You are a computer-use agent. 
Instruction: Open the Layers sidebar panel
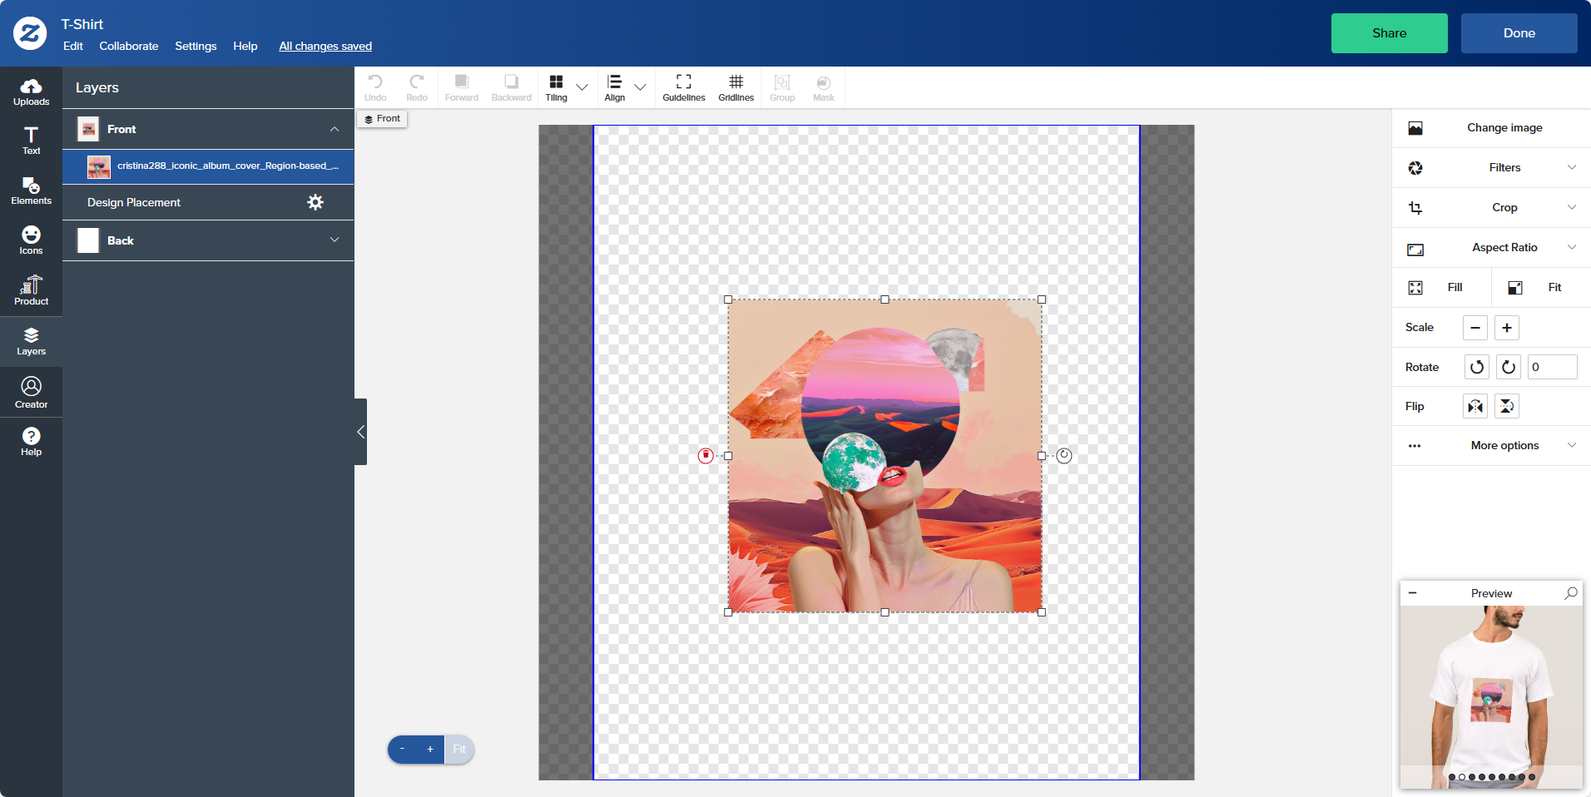(x=31, y=341)
